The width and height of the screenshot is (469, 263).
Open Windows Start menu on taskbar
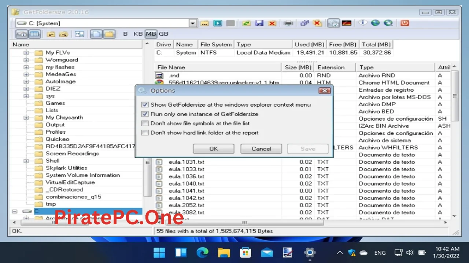click(x=159, y=252)
